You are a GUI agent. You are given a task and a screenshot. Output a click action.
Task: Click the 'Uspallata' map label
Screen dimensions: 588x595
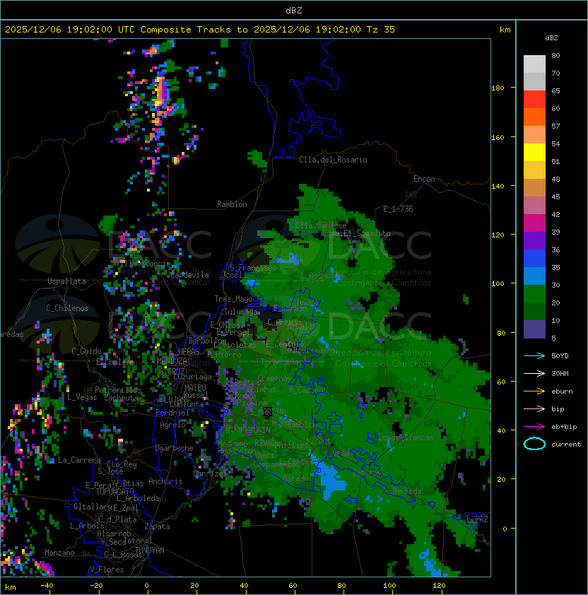click(66, 281)
